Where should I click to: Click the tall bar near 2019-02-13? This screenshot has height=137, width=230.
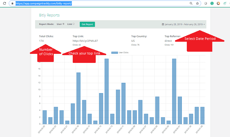click(x=107, y=92)
